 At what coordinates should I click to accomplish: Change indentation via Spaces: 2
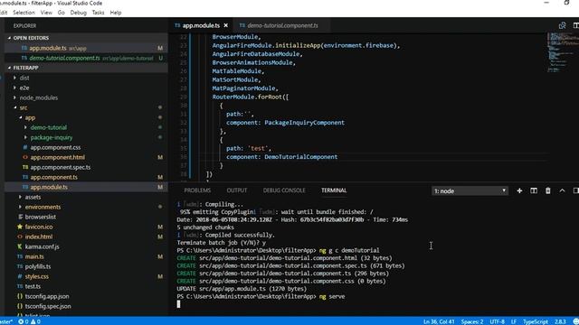click(x=472, y=321)
